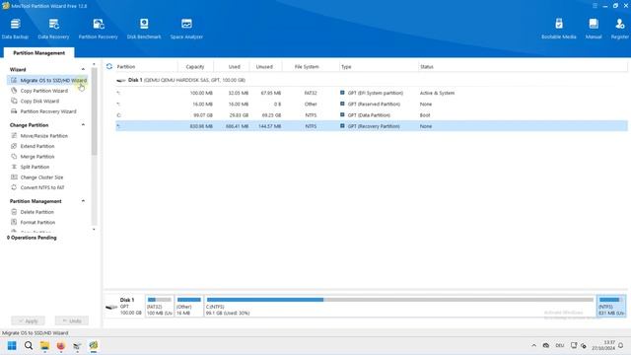Show hidden system tray icons
This screenshot has height=355, width=631.
(533, 345)
